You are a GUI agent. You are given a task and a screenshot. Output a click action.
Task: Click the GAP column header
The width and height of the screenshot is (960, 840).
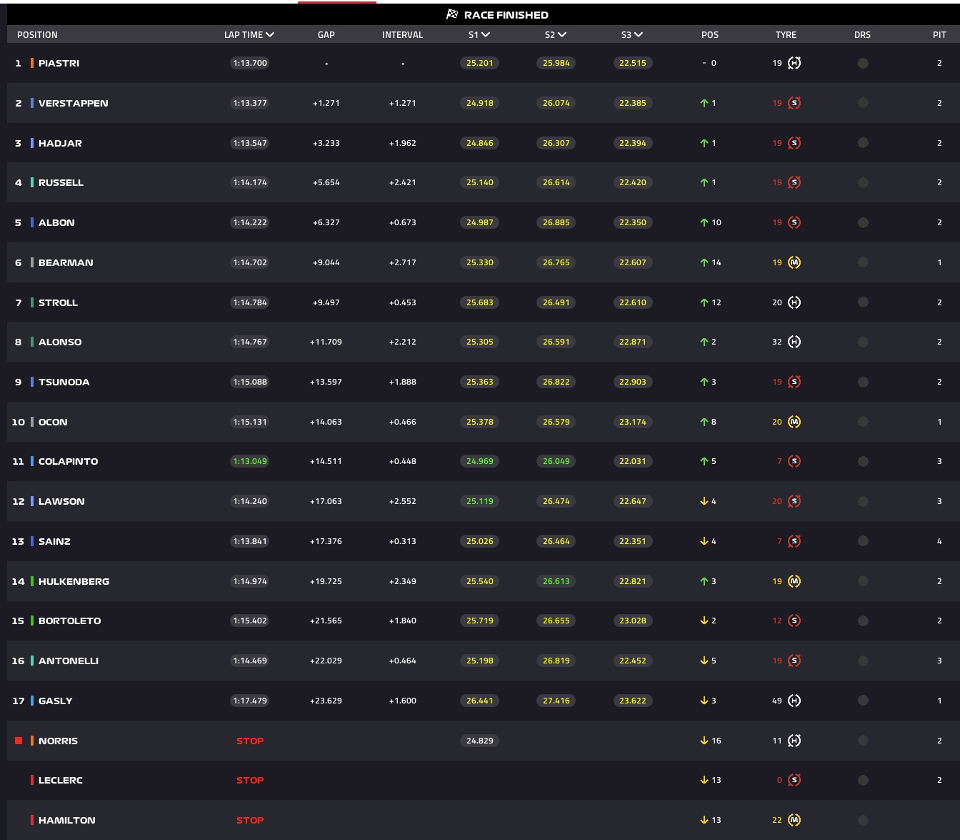point(326,34)
